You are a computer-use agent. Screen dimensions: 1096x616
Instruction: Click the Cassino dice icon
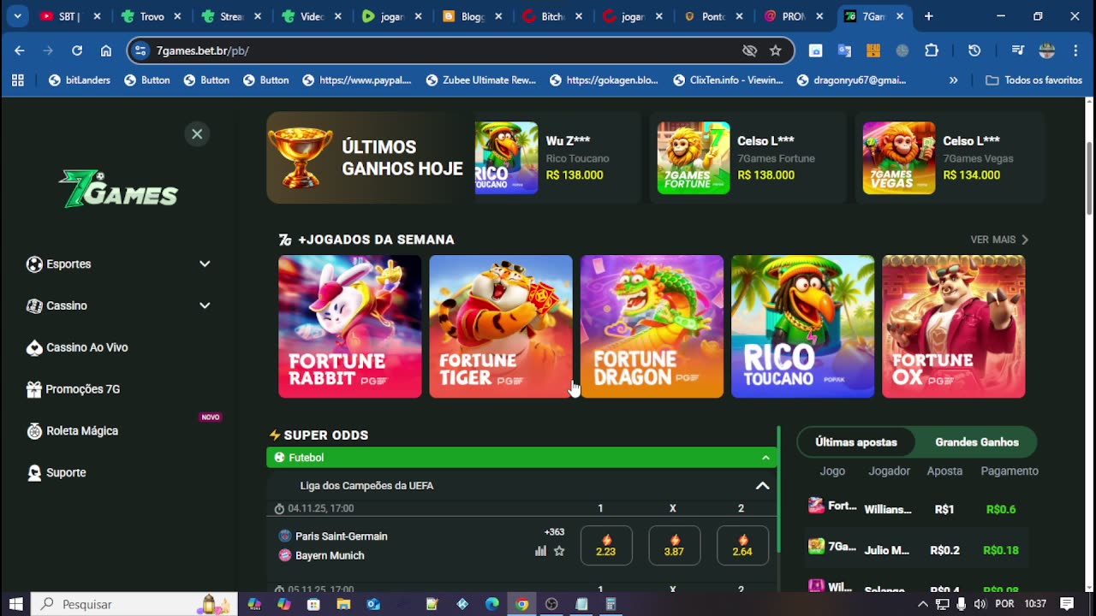[34, 305]
